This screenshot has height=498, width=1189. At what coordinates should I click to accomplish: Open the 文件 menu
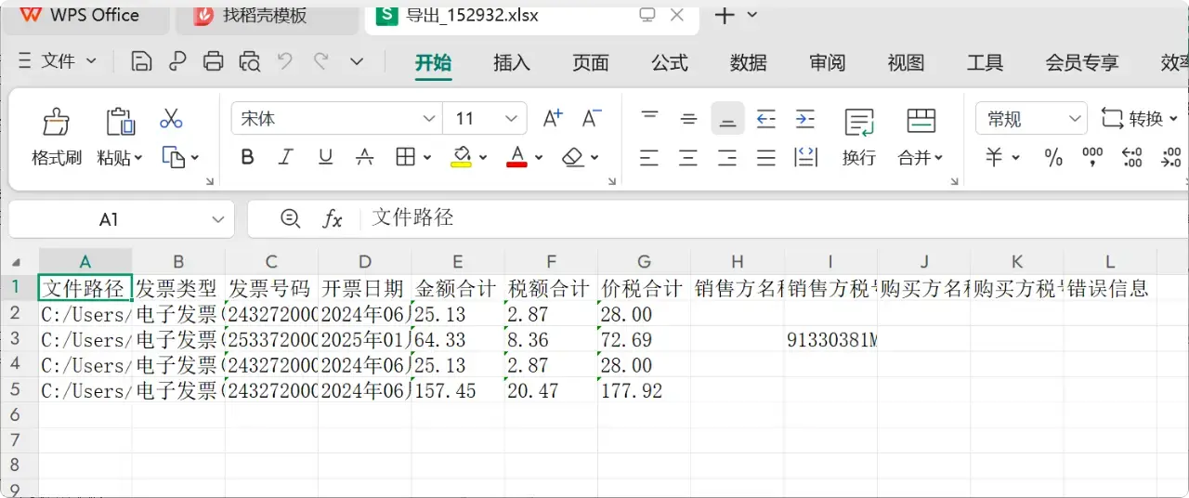click(57, 61)
